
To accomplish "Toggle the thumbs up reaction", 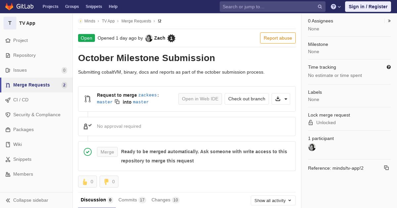I will pyautogui.click(x=87, y=182).
